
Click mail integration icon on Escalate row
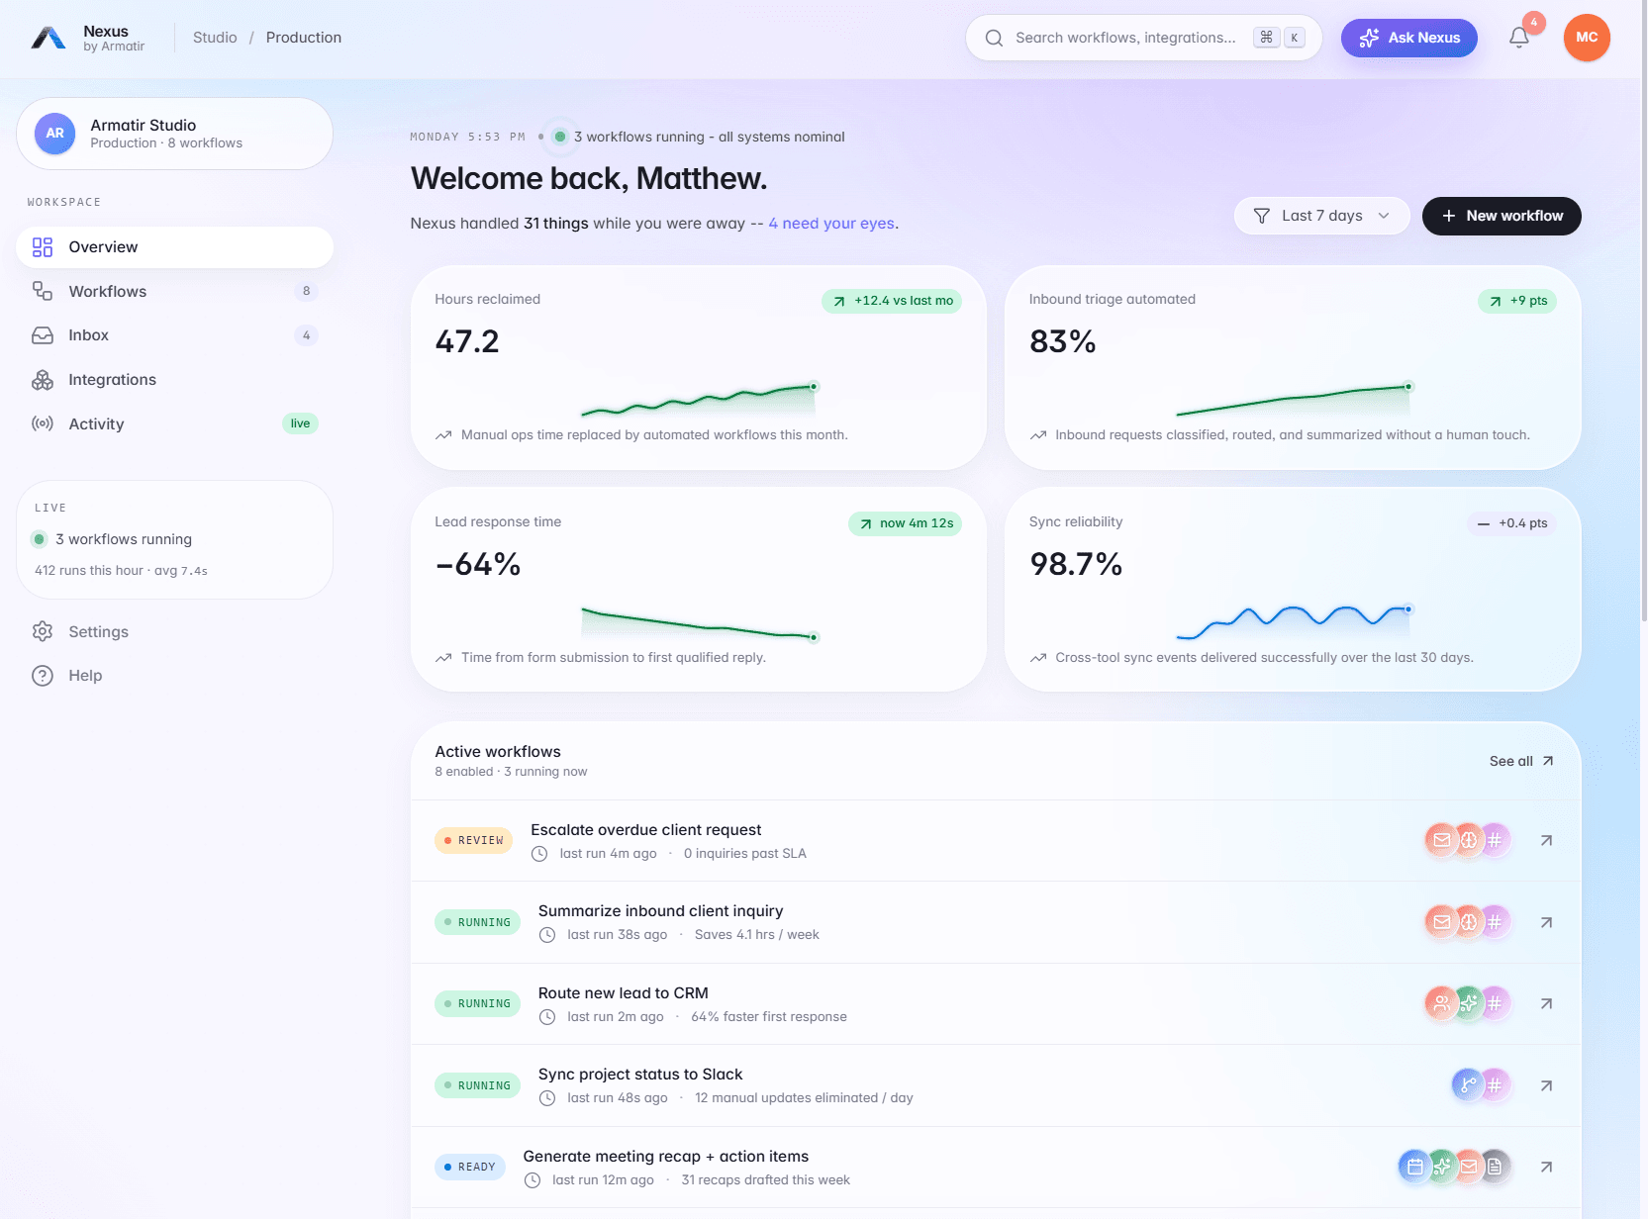click(x=1442, y=840)
